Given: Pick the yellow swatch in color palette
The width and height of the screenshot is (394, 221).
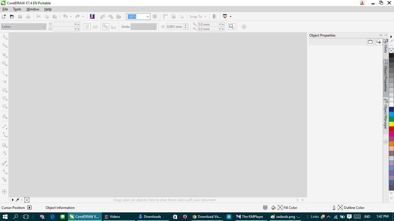Looking at the screenshot, I should pos(391,124).
